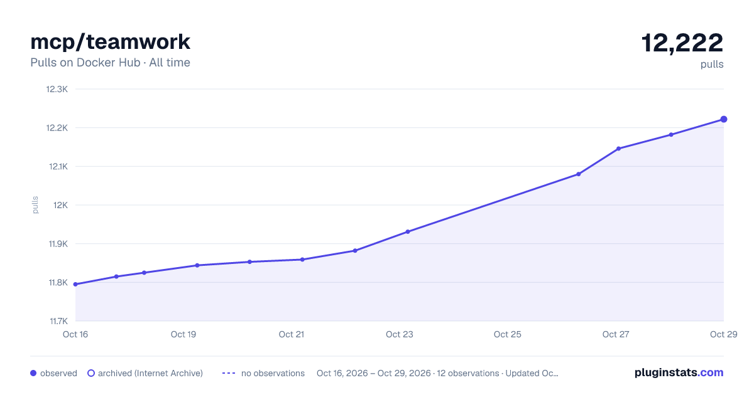Click the Oct 25 x-axis label

coord(508,334)
